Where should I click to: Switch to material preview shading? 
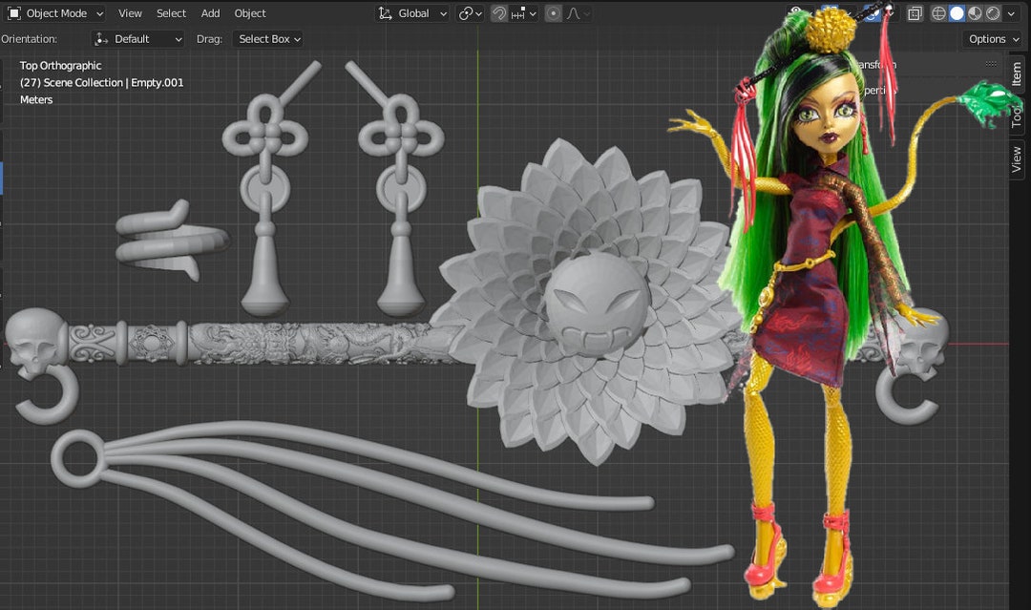pyautogui.click(x=975, y=13)
